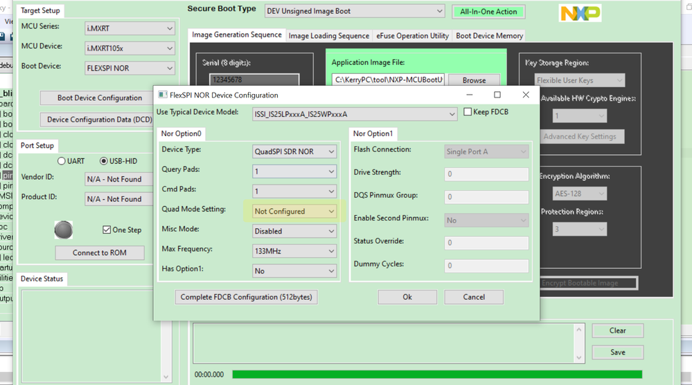Confirm the dialog with Ok

tap(407, 297)
